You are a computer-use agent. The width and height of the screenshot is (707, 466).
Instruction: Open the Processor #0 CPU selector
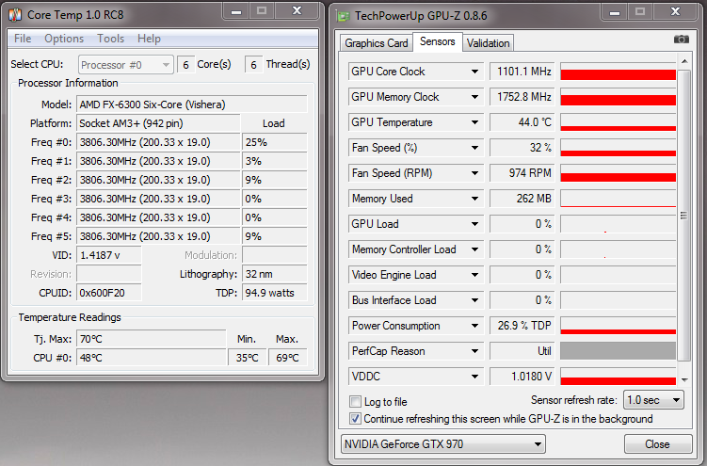[x=125, y=65]
